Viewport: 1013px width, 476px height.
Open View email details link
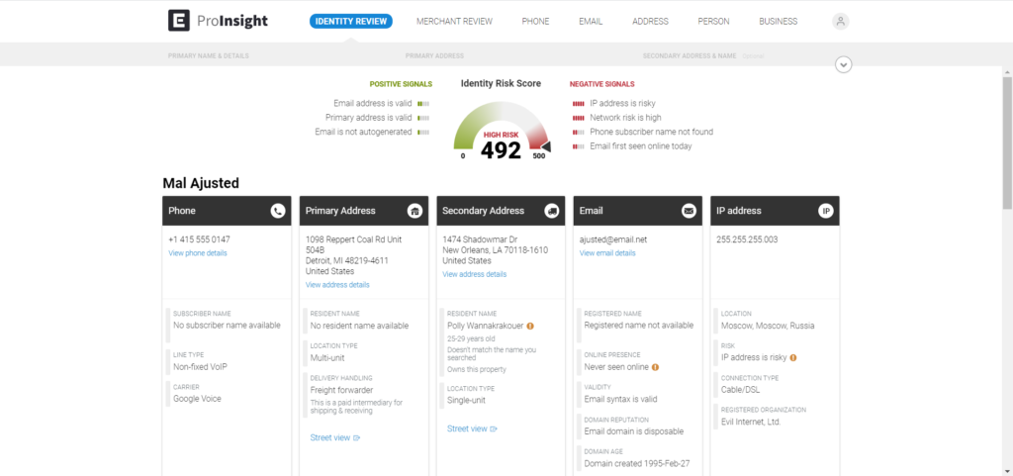(607, 253)
